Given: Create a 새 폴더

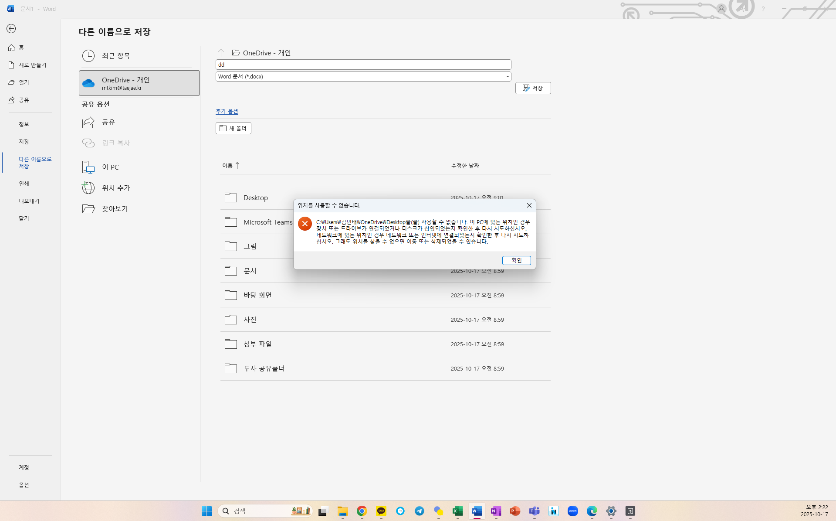Looking at the screenshot, I should tap(234, 128).
